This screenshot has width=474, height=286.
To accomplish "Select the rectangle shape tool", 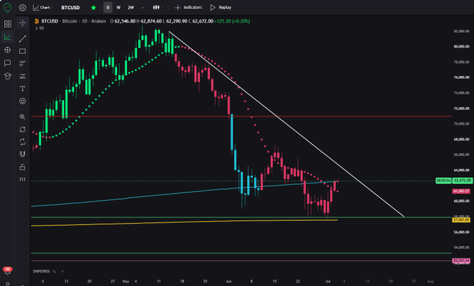I will click(x=22, y=52).
